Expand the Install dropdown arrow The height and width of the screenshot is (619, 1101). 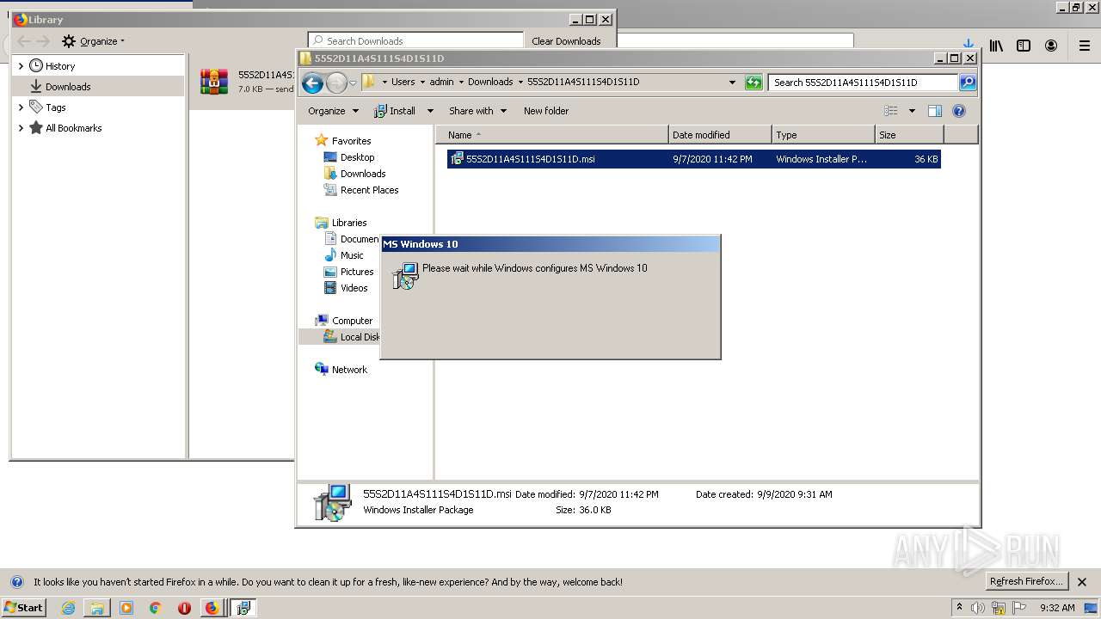[429, 111]
